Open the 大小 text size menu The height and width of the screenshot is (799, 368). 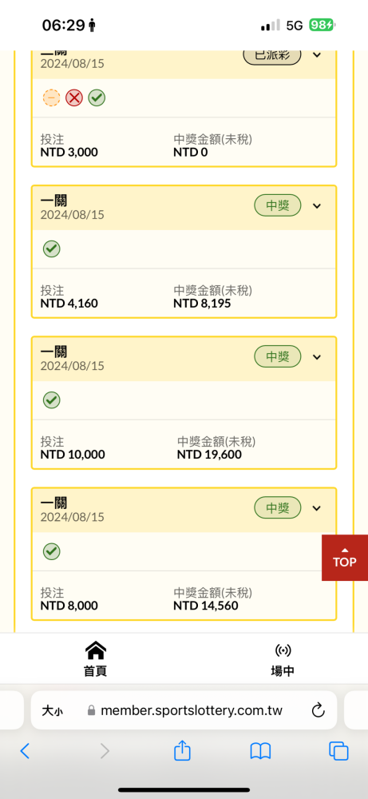52,710
